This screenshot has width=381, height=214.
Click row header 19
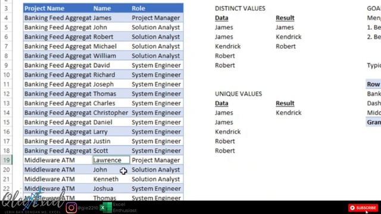click(x=7, y=160)
